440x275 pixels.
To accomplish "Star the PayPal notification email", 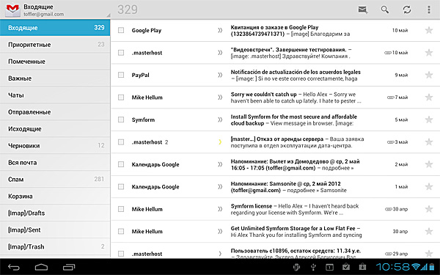I will (429, 75).
